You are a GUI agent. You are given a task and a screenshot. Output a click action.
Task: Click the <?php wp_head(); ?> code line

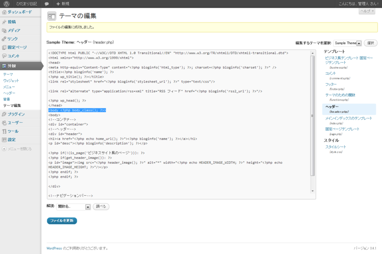pyautogui.click(x=67, y=101)
